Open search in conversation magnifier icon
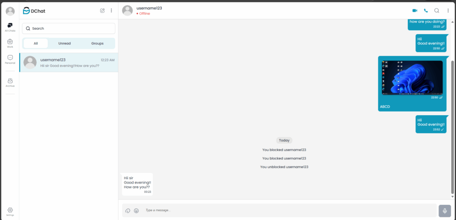 click(x=437, y=11)
